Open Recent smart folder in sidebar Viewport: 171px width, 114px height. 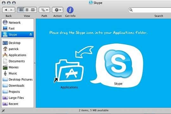(17, 104)
